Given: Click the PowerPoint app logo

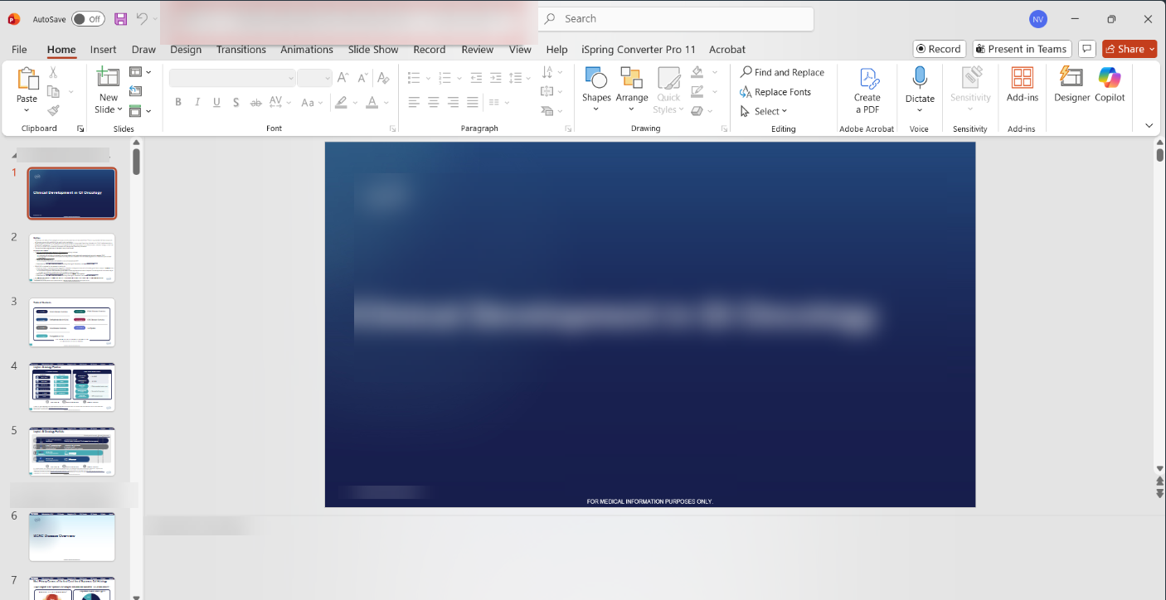Looking at the screenshot, I should (14, 19).
